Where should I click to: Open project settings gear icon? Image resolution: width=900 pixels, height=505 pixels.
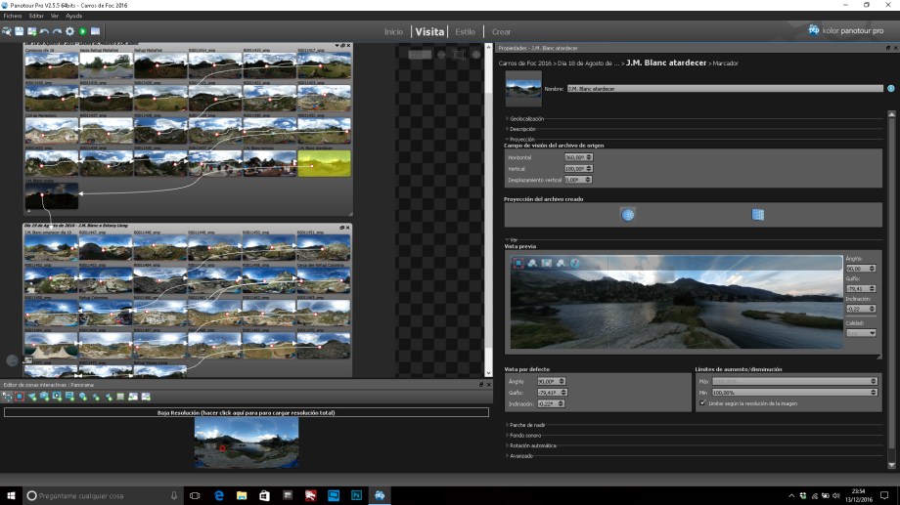[x=69, y=31]
